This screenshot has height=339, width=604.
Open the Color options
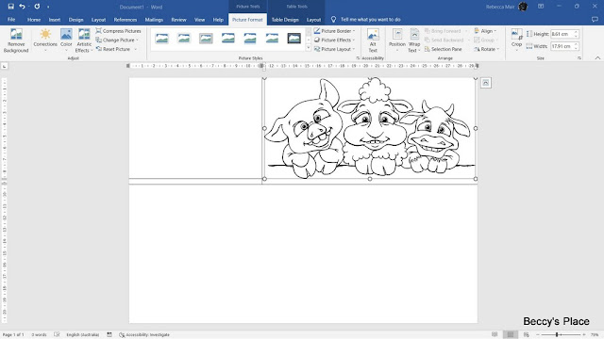(66, 40)
